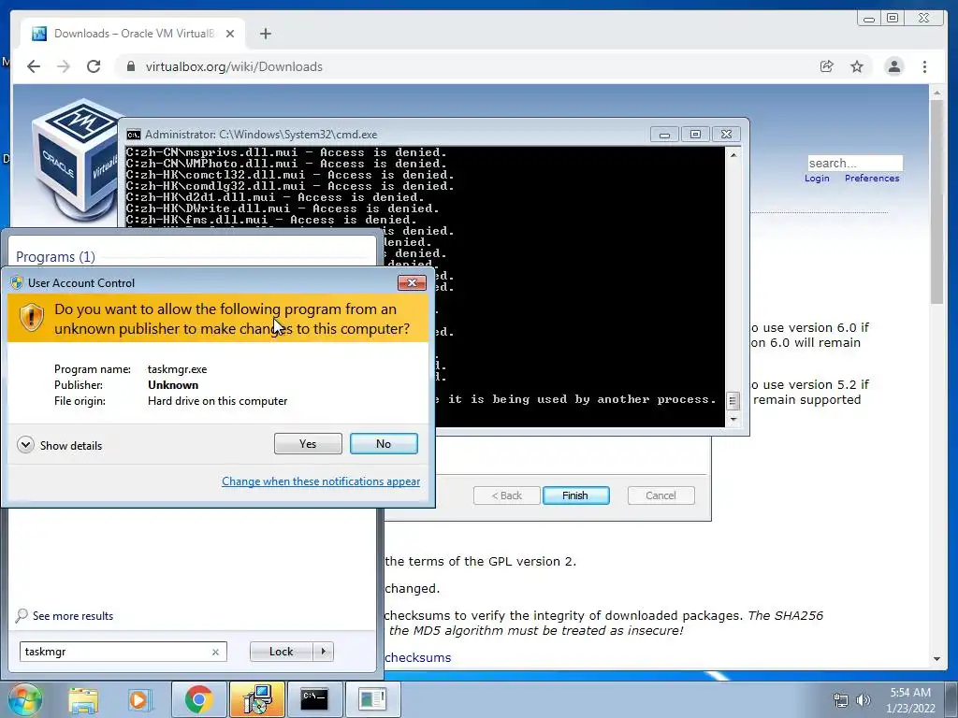Click Finish in the installer wizard

pos(575,495)
